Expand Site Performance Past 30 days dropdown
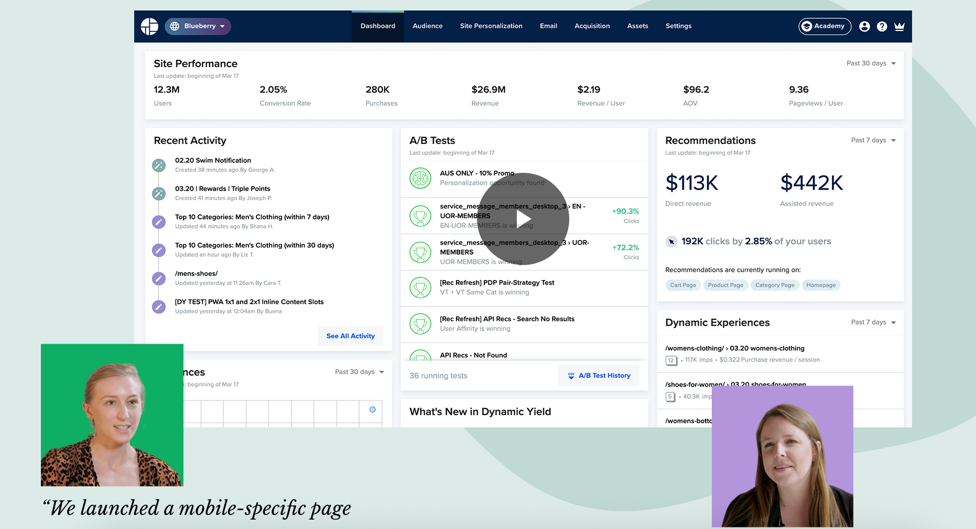976x529 pixels. (871, 63)
